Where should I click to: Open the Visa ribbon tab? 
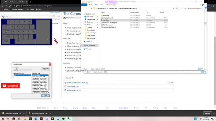(x=102, y=5)
